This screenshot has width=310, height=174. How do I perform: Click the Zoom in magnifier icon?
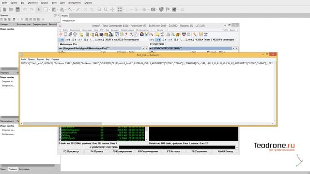coord(99,10)
